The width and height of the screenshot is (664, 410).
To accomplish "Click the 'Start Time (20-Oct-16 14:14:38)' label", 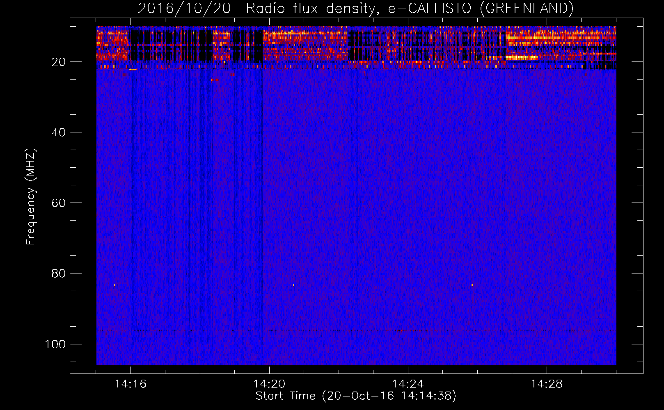I will click(356, 396).
